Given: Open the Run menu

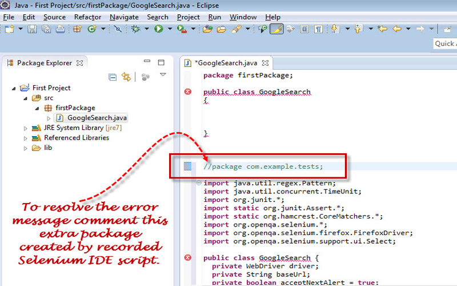Looking at the screenshot, I should (x=215, y=17).
